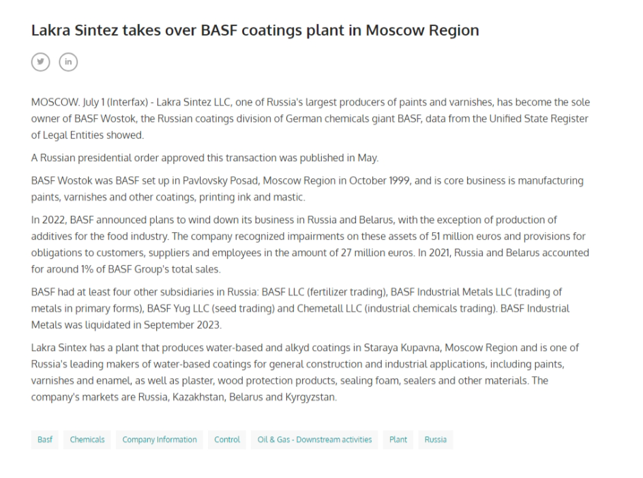Select the Plant tag
Image resolution: width=643 pixels, height=478 pixels.
(398, 439)
